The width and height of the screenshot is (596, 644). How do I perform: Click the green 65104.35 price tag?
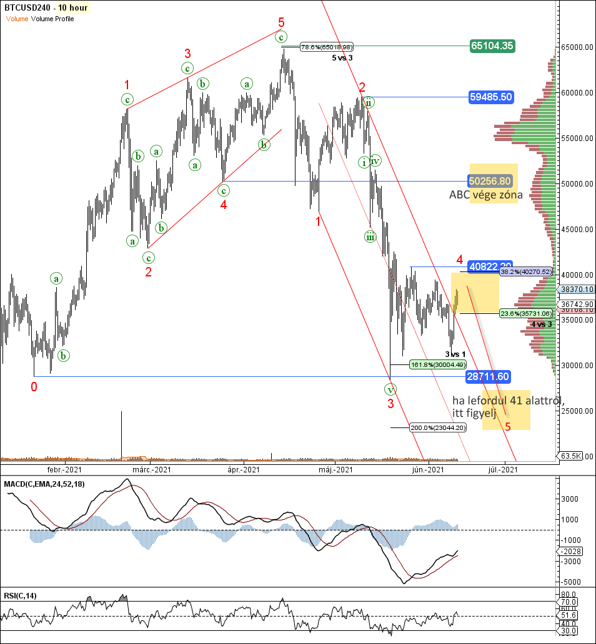[x=492, y=46]
